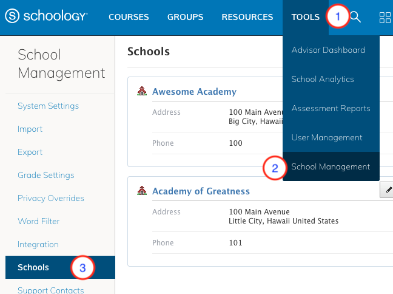This screenshot has height=294, width=393.
Task: Open the search magnifier icon
Action: tap(356, 17)
